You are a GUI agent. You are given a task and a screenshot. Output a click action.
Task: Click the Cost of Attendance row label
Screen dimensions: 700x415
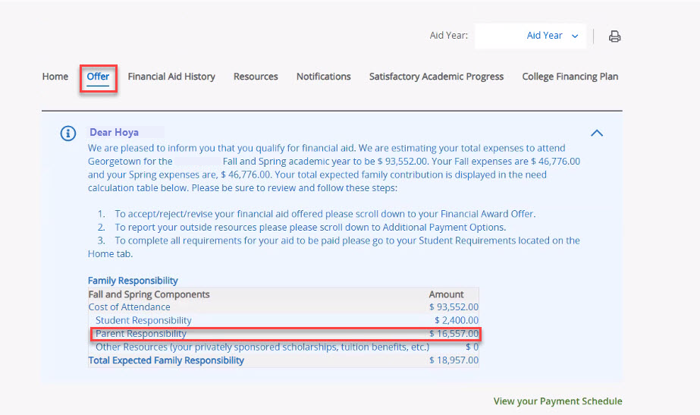[x=130, y=307]
